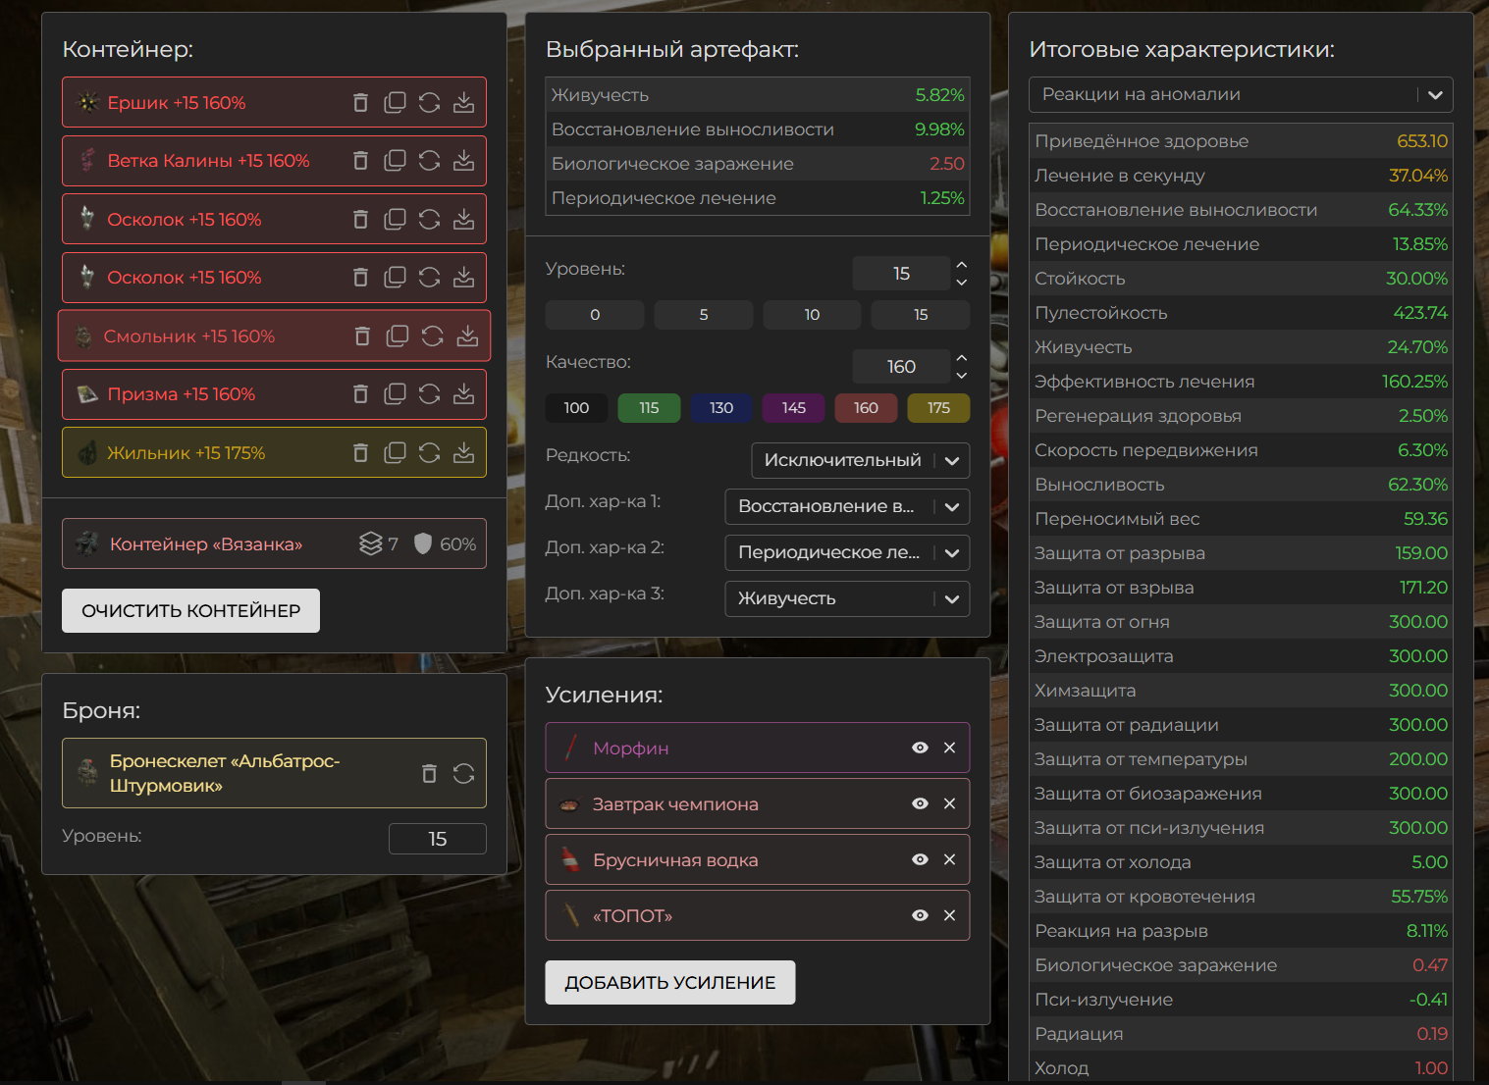Pick the yellow 175 quality swatch
1489x1085 pixels.
[938, 408]
